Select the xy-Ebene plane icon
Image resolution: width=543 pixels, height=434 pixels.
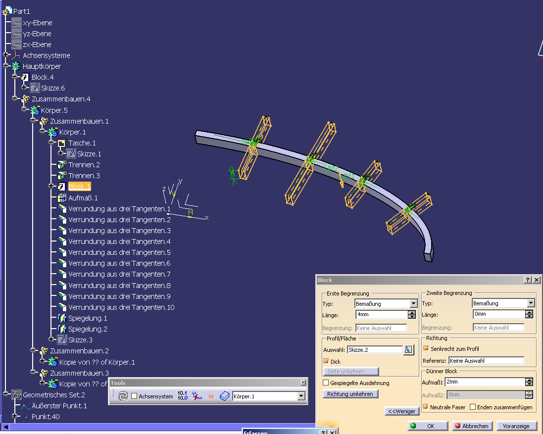pyautogui.click(x=16, y=22)
